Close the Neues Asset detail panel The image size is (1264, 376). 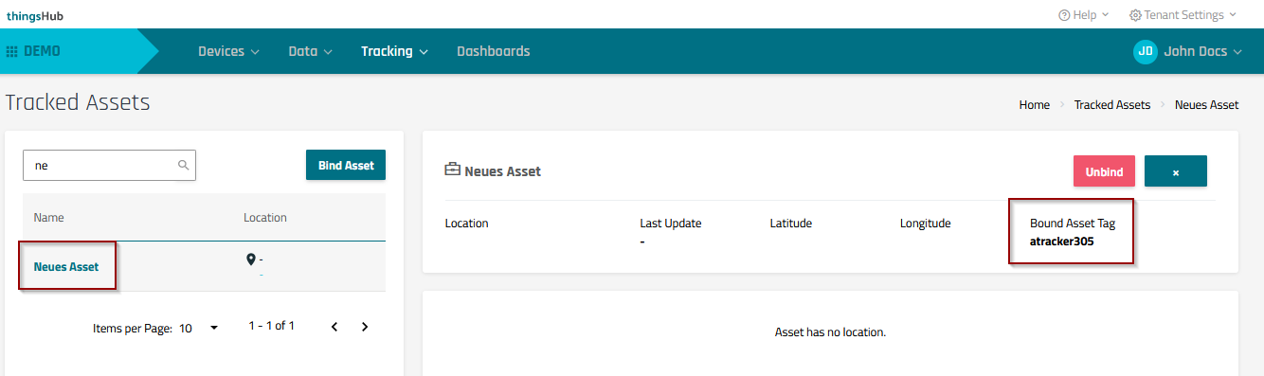[1176, 171]
